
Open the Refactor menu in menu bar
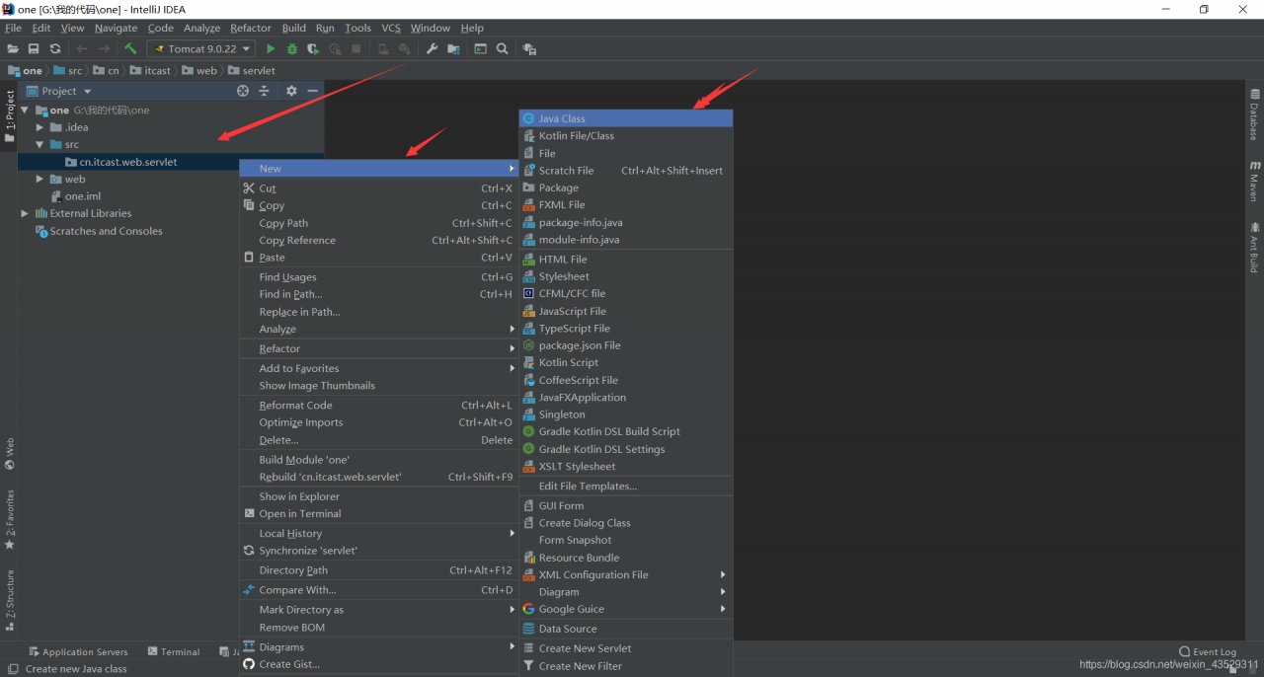tap(251, 28)
